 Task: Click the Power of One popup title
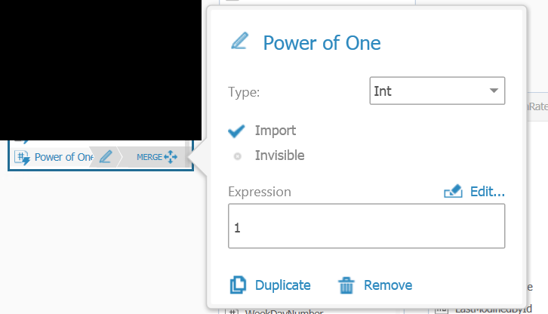click(x=322, y=42)
